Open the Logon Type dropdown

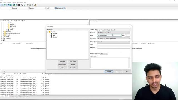(x=113, y=42)
